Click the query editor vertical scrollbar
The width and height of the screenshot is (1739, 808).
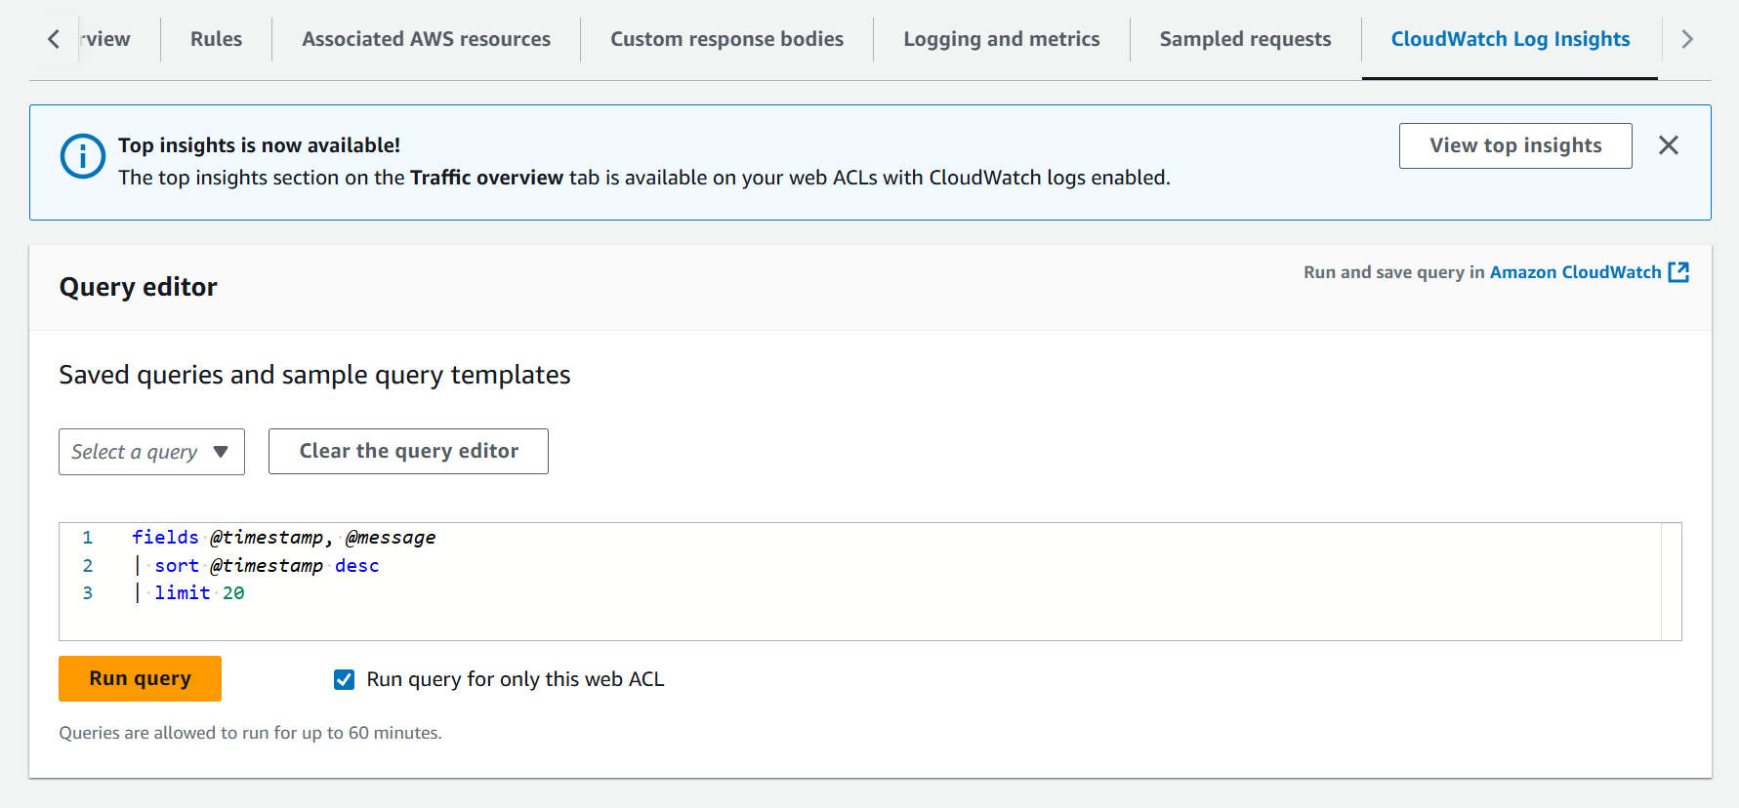pos(1671,582)
